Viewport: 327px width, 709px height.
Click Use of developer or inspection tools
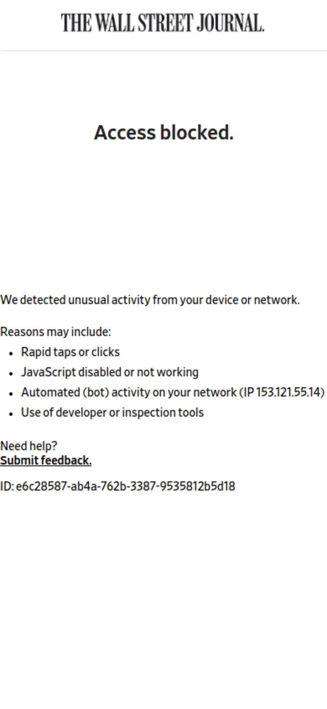click(112, 412)
